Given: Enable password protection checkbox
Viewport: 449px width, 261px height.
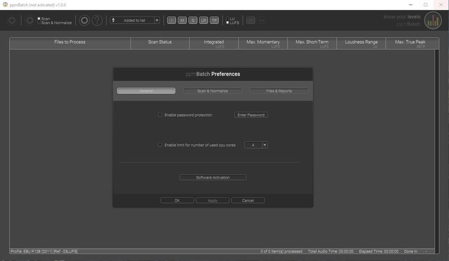Looking at the screenshot, I should click(160, 115).
